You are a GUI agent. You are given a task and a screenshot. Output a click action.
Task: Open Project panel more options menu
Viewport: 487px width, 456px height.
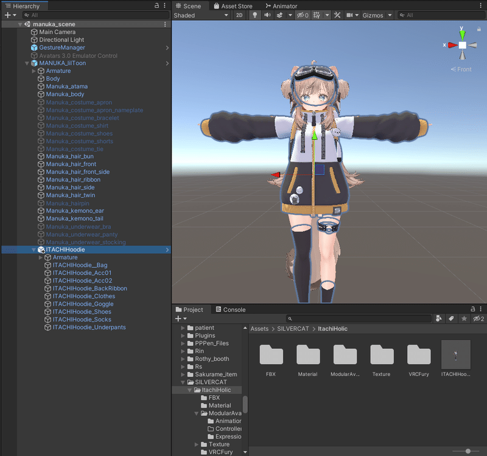(x=480, y=309)
